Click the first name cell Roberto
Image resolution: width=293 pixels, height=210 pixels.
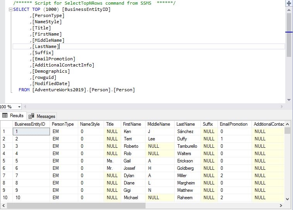tap(133, 146)
